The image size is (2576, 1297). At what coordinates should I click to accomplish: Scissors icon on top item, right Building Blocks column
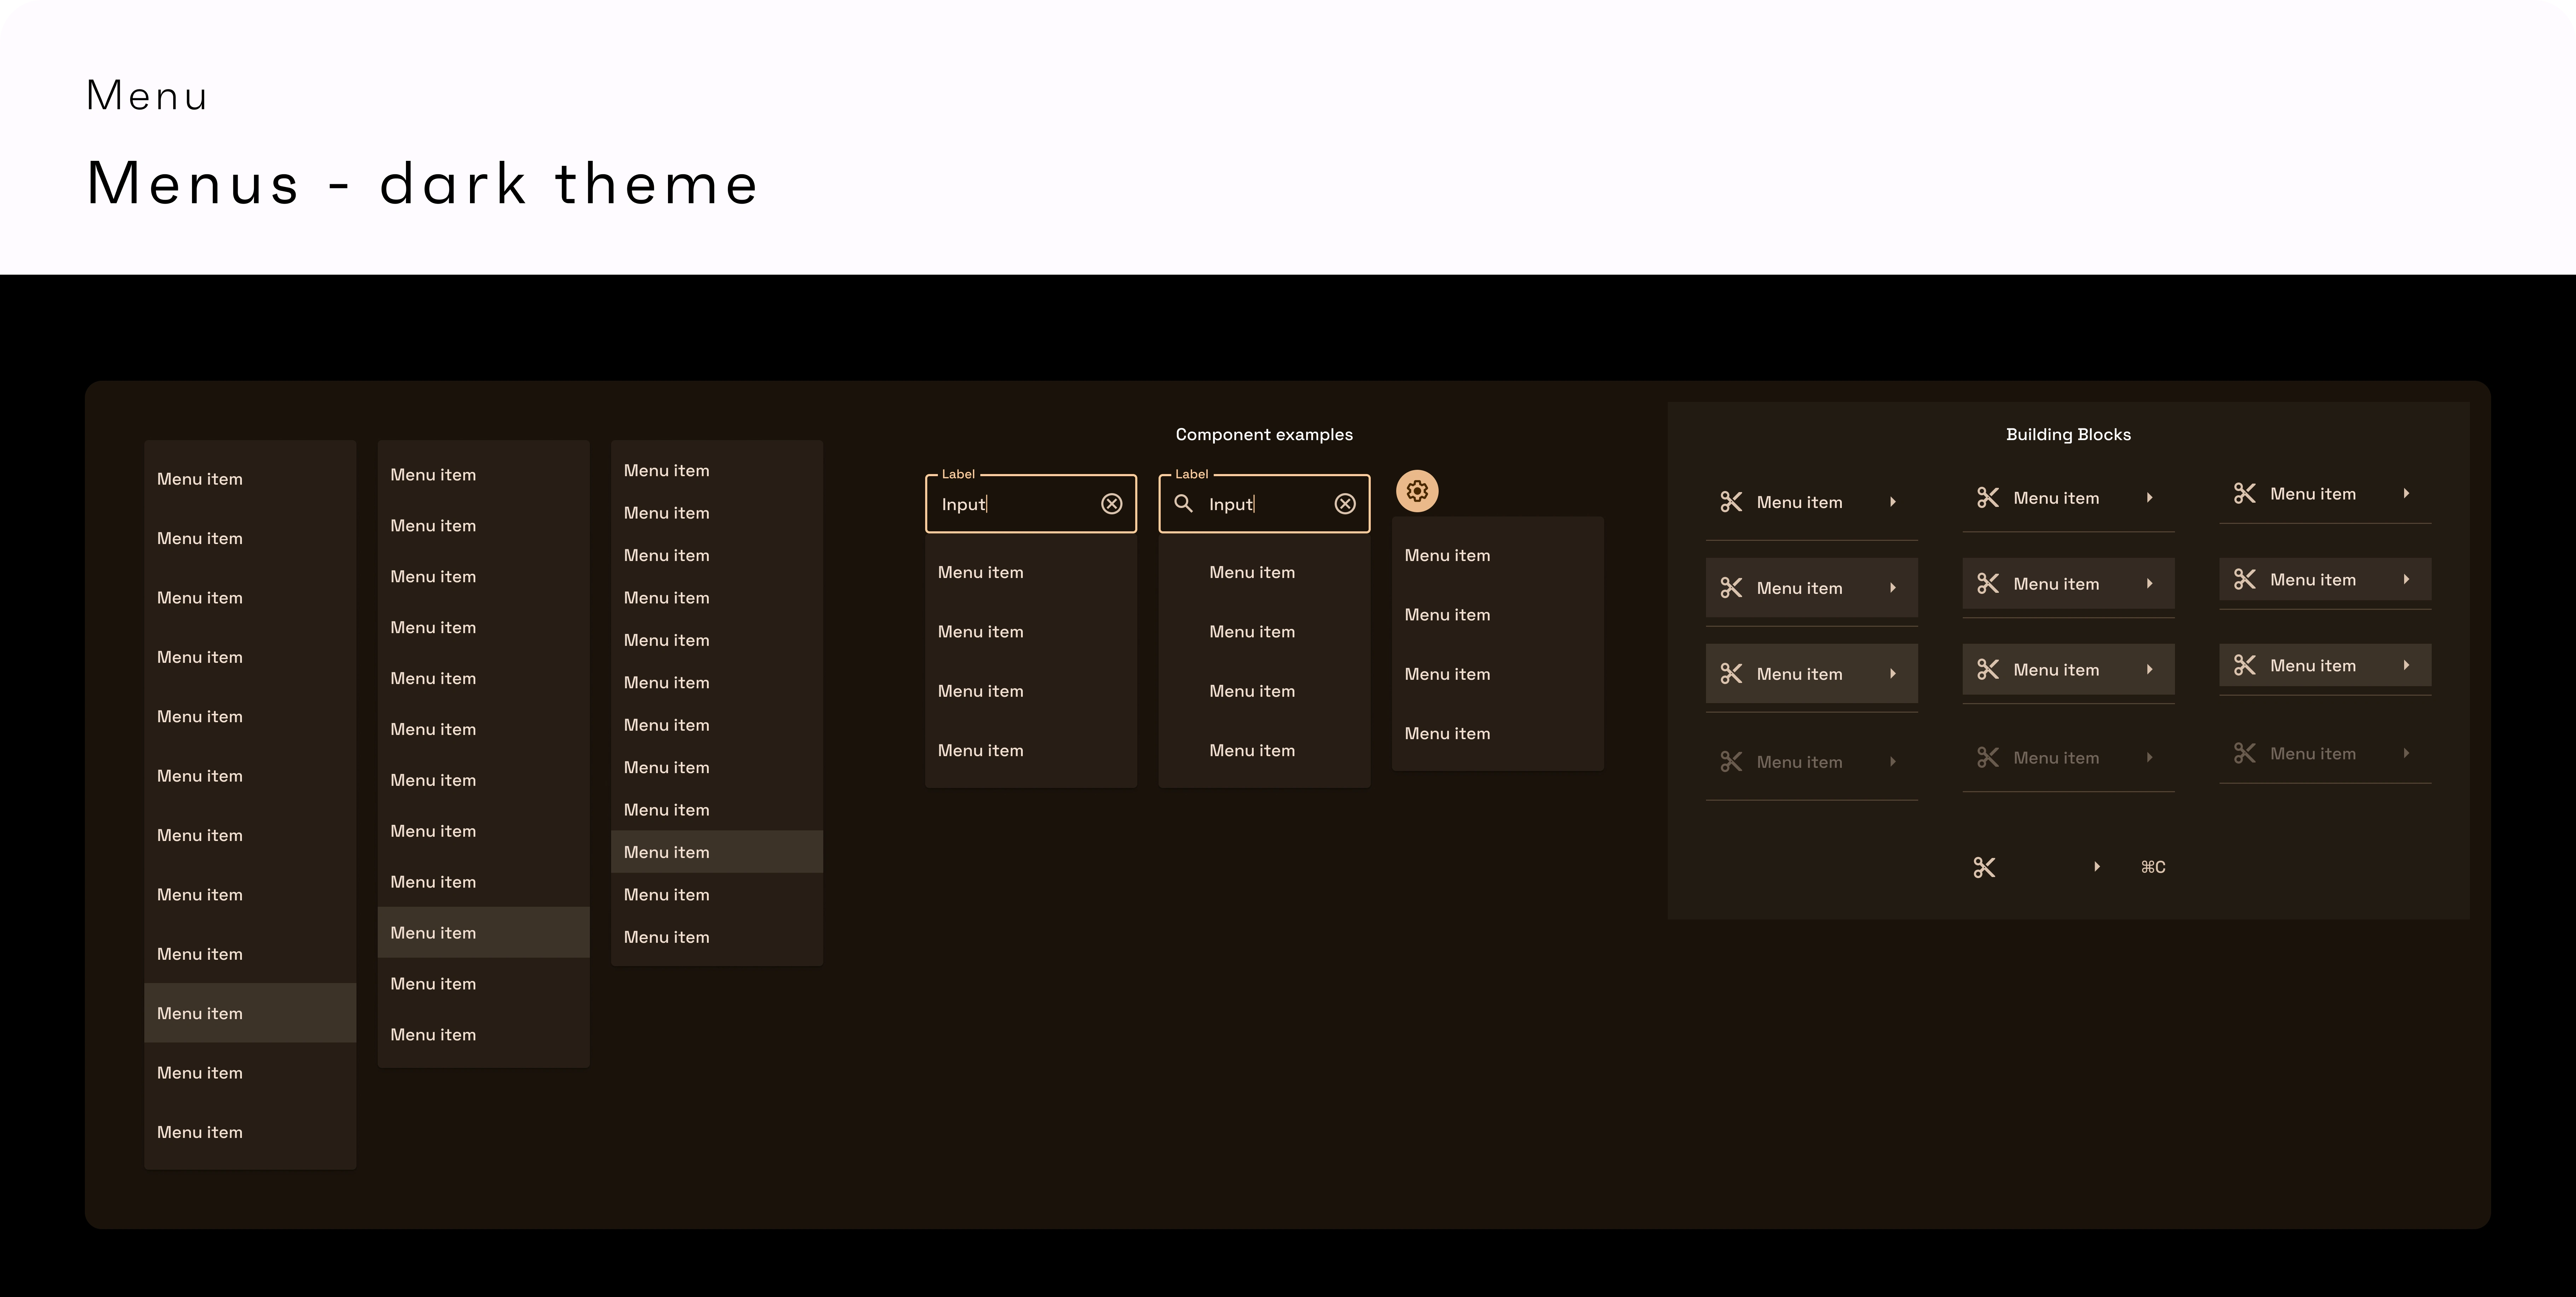click(x=2245, y=493)
